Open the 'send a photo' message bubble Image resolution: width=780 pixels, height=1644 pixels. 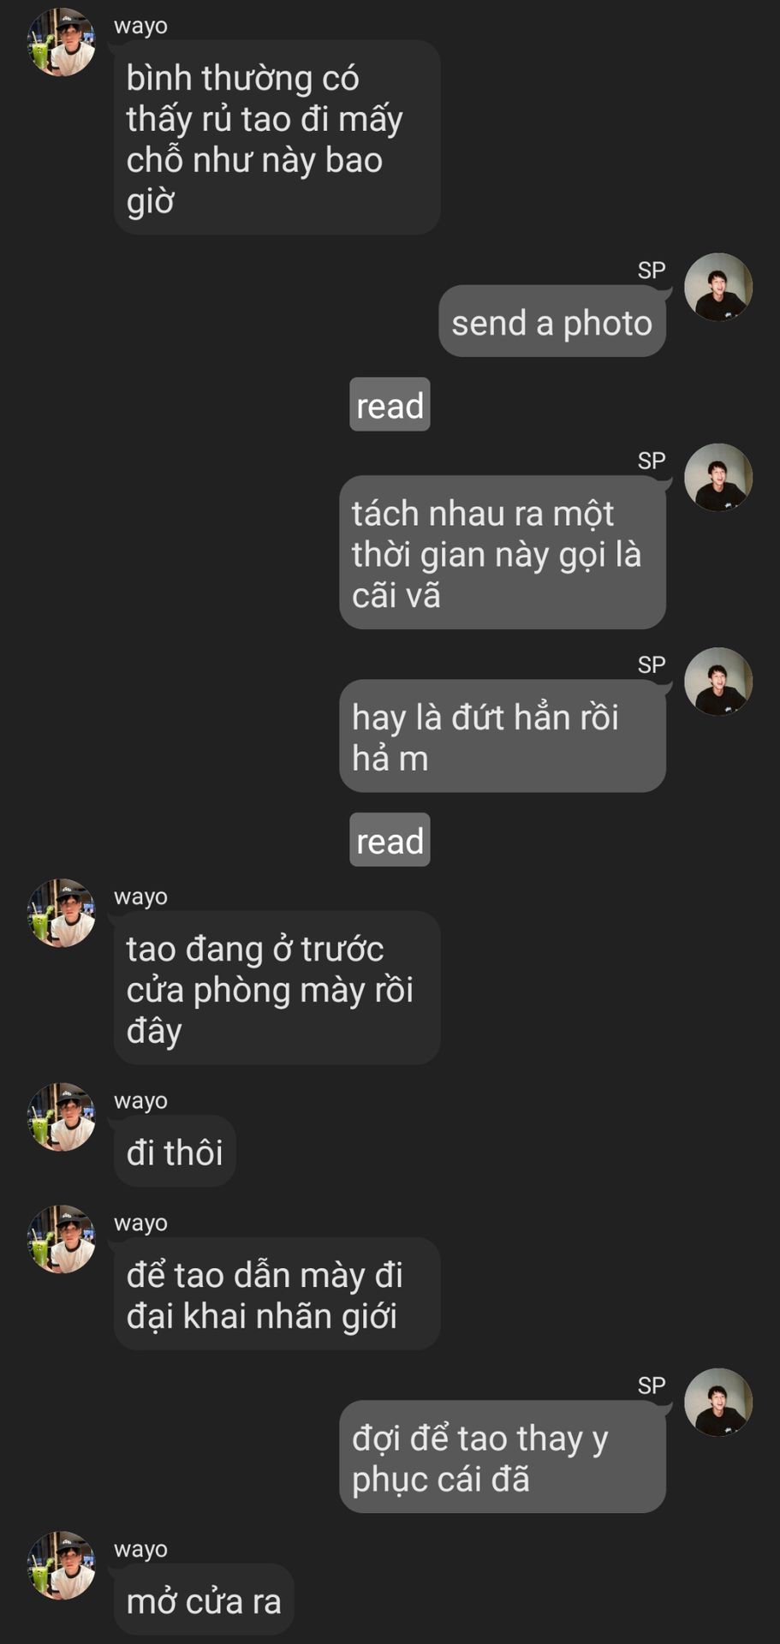tap(552, 321)
